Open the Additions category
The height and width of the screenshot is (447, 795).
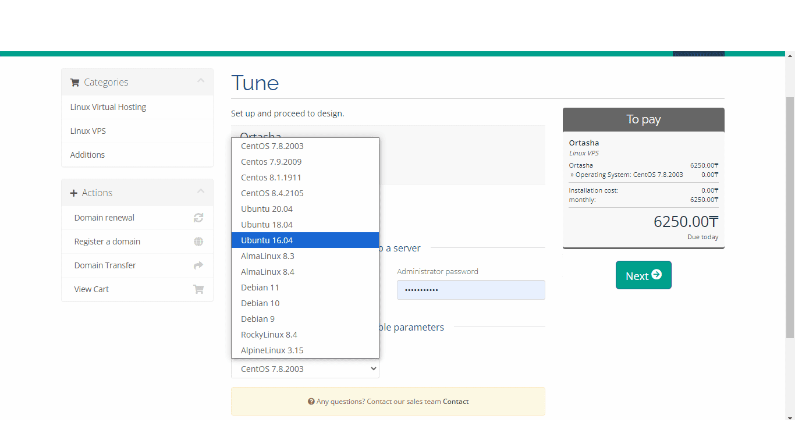137,155
